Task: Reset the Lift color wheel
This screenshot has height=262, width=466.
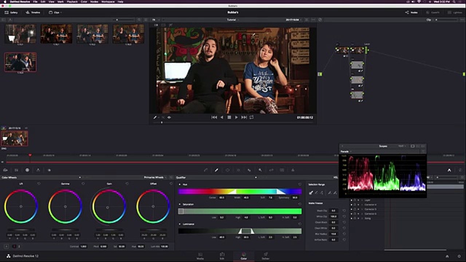Action: pyautogui.click(x=39, y=184)
